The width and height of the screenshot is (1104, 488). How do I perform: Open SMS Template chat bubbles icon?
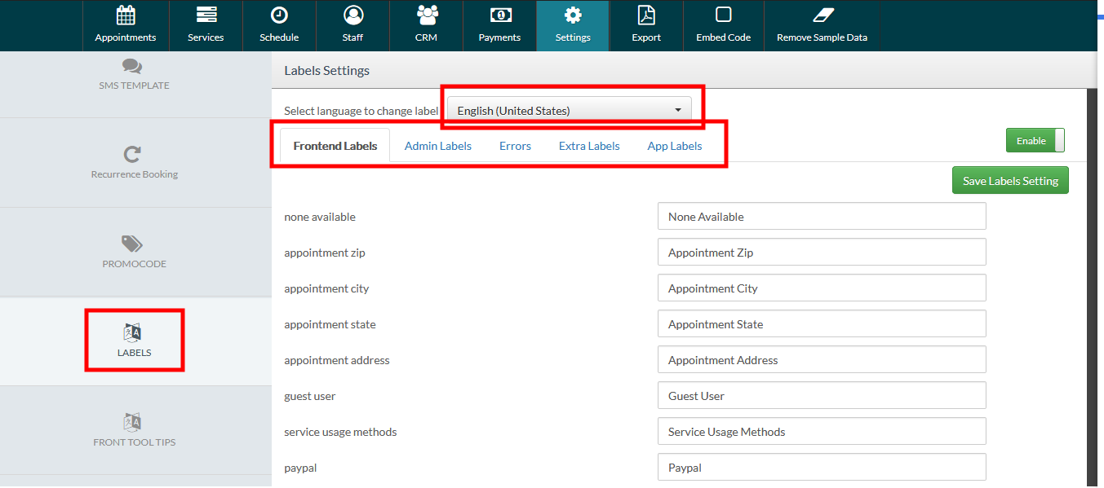click(x=132, y=66)
